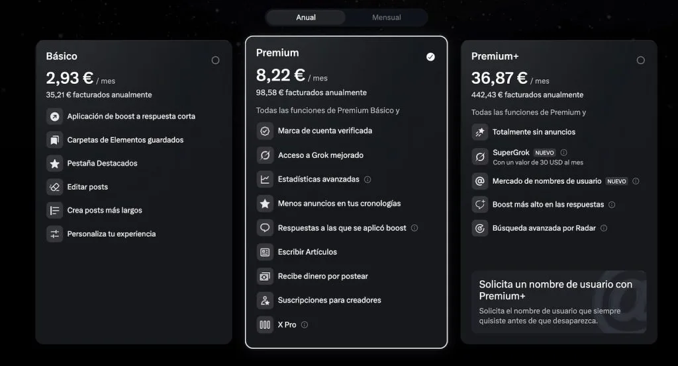Click the Write Articles icon

click(x=265, y=252)
